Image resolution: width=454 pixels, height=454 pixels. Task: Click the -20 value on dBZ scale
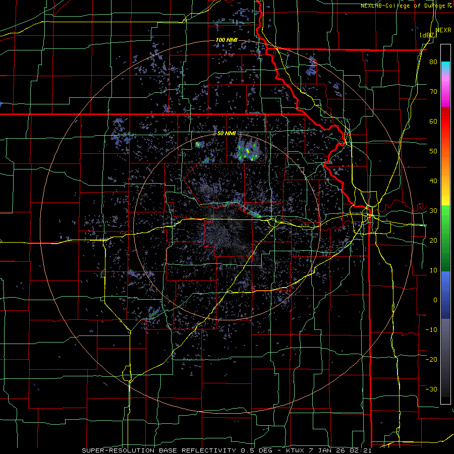(x=431, y=360)
